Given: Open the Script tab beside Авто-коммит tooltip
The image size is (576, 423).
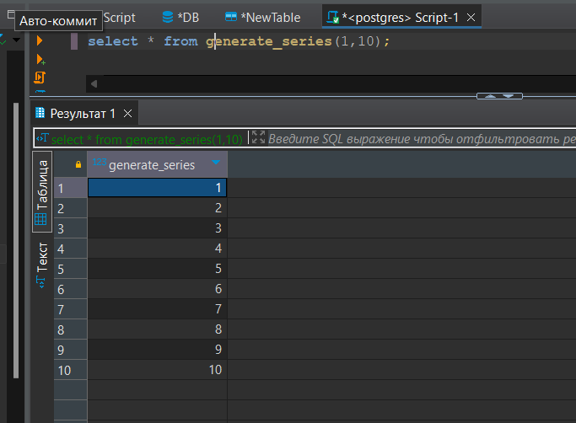Looking at the screenshot, I should point(120,17).
